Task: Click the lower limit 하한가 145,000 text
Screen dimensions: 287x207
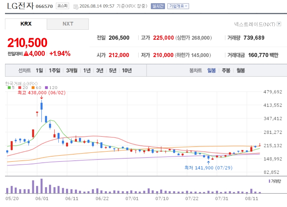Action: click(193, 55)
